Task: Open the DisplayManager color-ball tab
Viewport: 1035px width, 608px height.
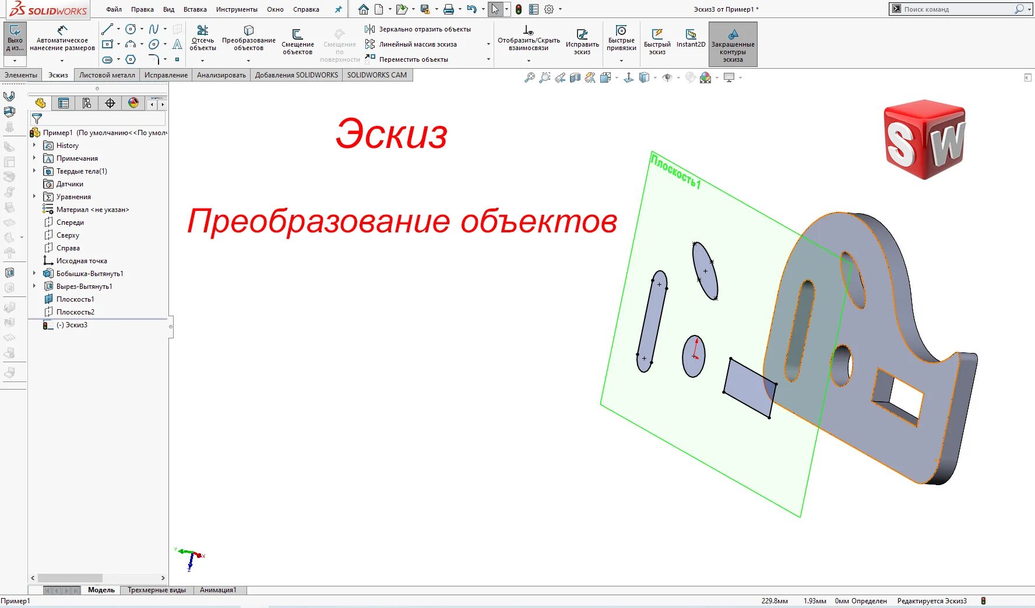Action: click(133, 103)
